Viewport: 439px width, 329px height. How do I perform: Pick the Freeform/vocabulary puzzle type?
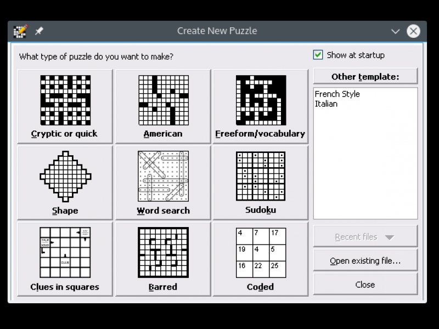click(261, 106)
